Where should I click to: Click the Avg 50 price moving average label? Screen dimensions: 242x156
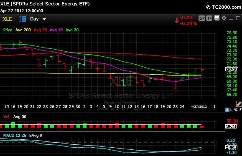40,30
